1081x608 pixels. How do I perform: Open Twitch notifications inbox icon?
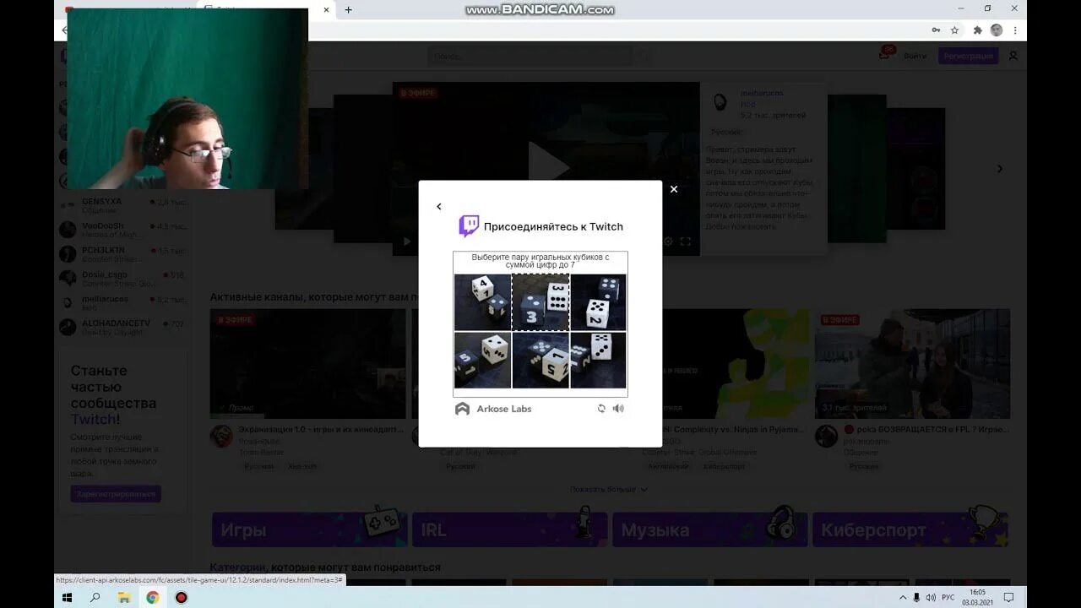pyautogui.click(x=884, y=56)
